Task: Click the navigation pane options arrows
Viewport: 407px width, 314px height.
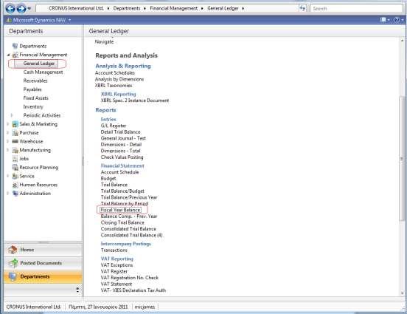Action: pos(77,290)
